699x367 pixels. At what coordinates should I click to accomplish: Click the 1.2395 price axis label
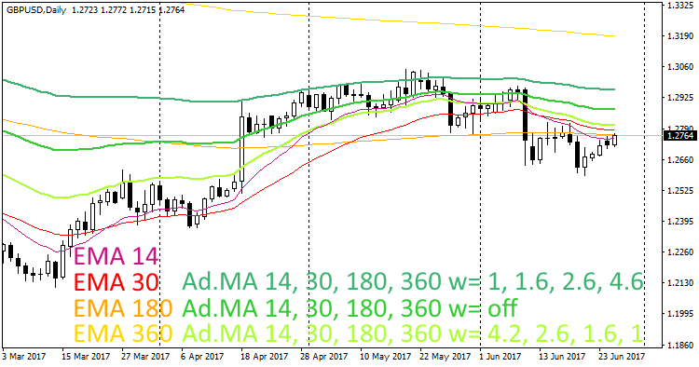point(680,222)
